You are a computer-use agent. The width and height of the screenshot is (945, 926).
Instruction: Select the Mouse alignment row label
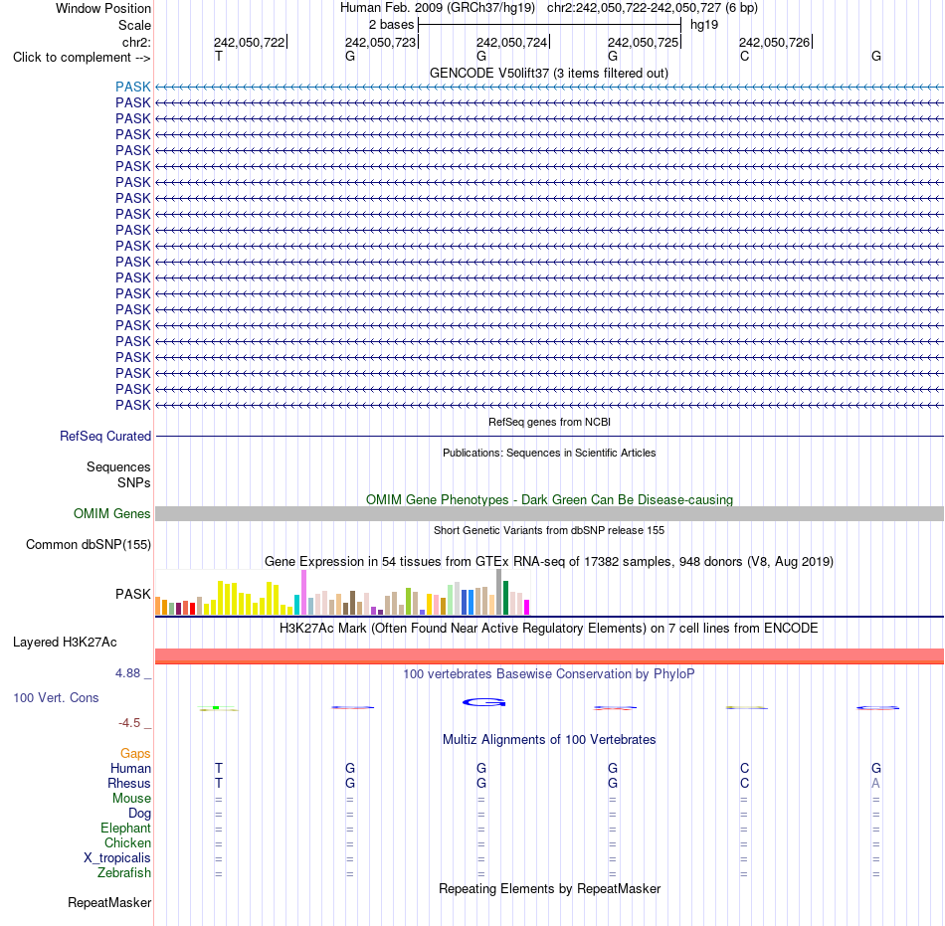[132, 799]
